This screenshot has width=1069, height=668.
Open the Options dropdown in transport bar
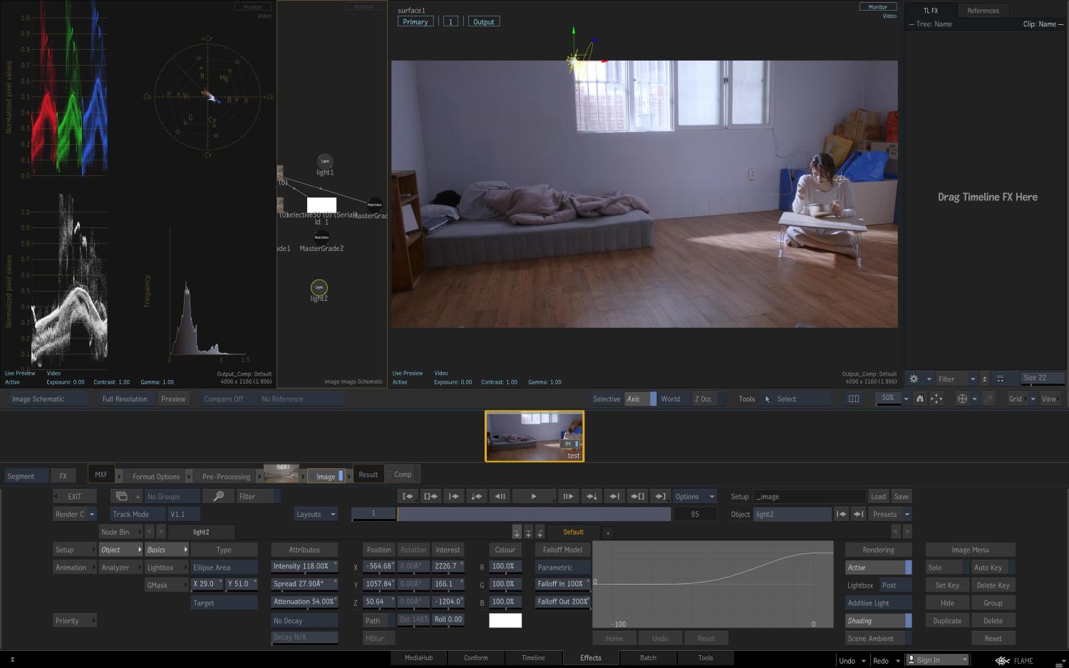(x=694, y=496)
